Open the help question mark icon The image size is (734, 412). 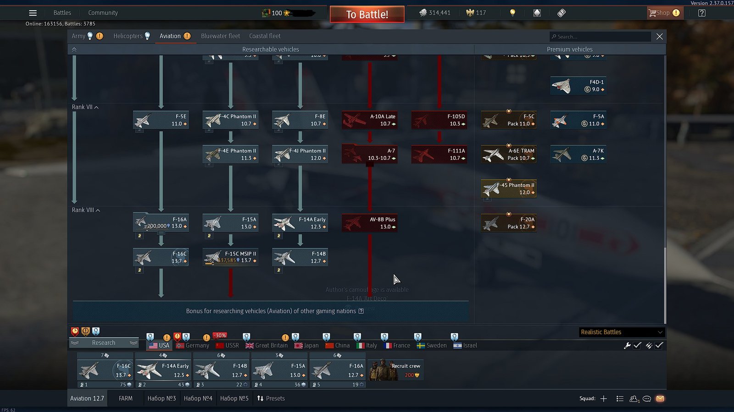pos(701,13)
